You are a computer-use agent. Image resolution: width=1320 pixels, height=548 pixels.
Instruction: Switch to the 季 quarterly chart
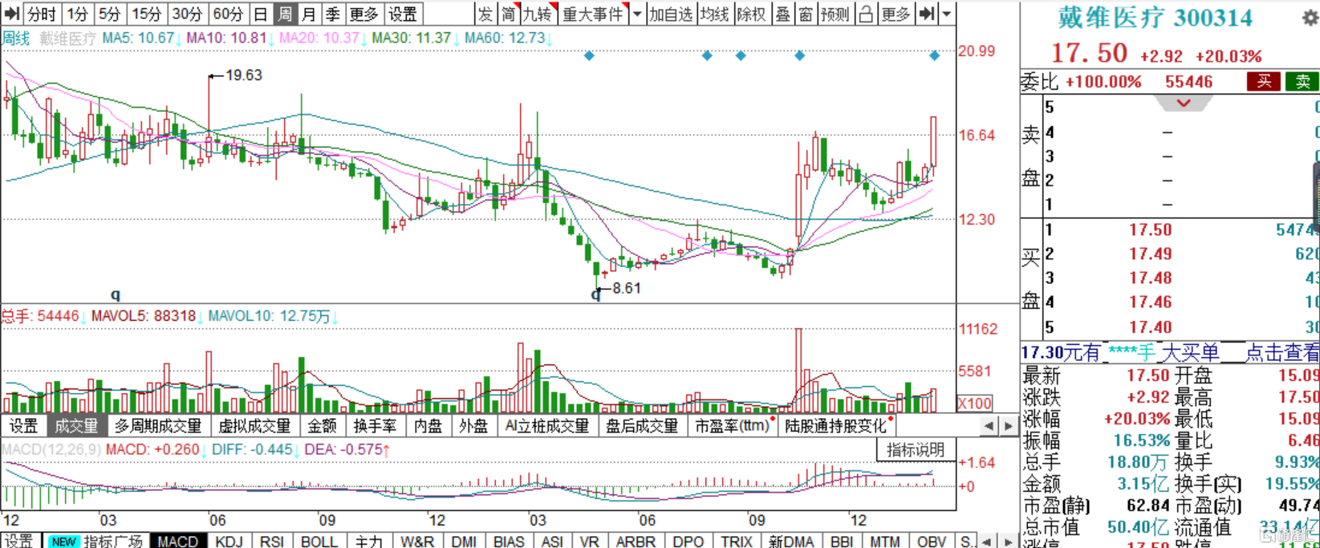(x=333, y=14)
